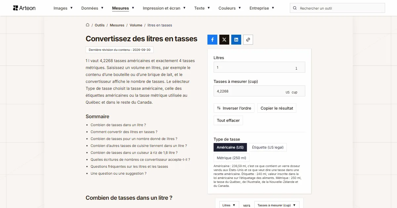Image resolution: width=397 pixels, height=208 pixels.
Task: Jump to tasses pour un nombre donné de litres
Action: (x=134, y=139)
